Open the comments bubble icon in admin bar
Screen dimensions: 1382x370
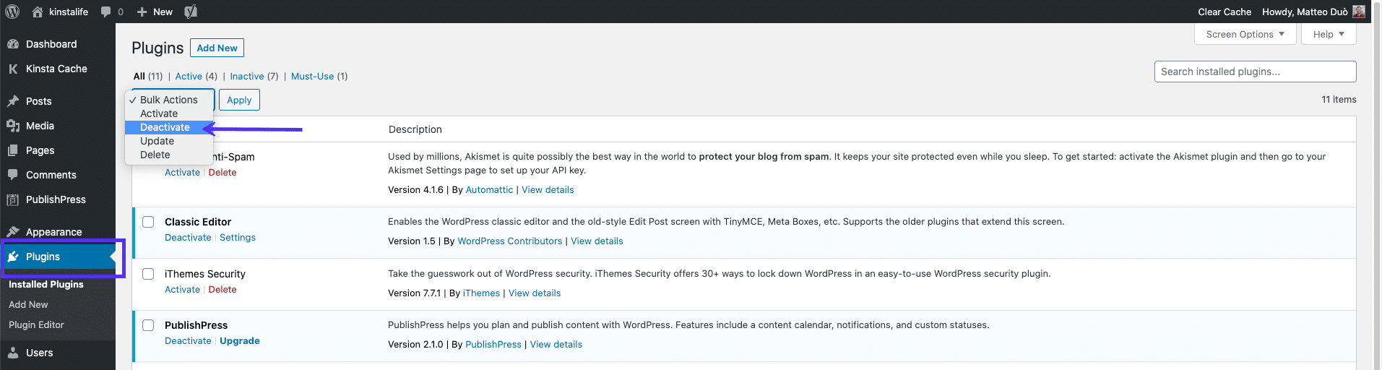(106, 12)
